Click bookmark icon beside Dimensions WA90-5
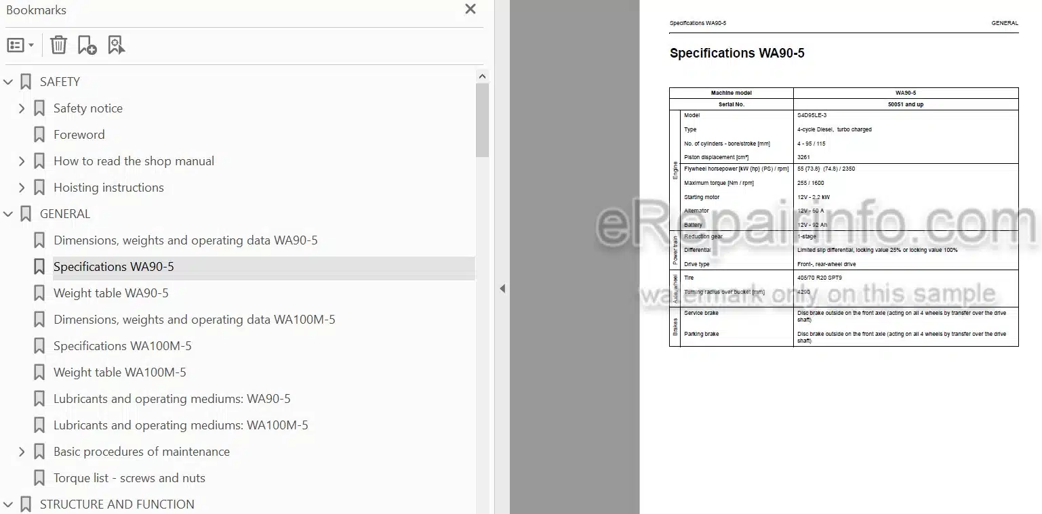Image resolution: width=1042 pixels, height=514 pixels. (x=39, y=240)
